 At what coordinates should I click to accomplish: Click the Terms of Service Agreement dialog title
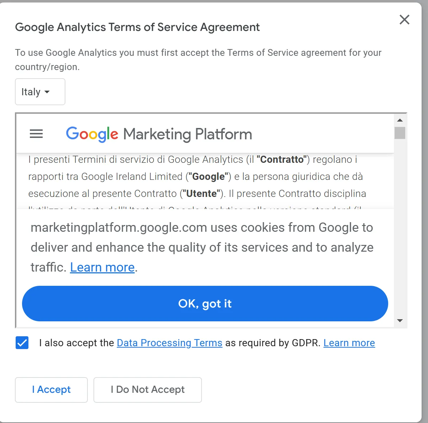137,27
